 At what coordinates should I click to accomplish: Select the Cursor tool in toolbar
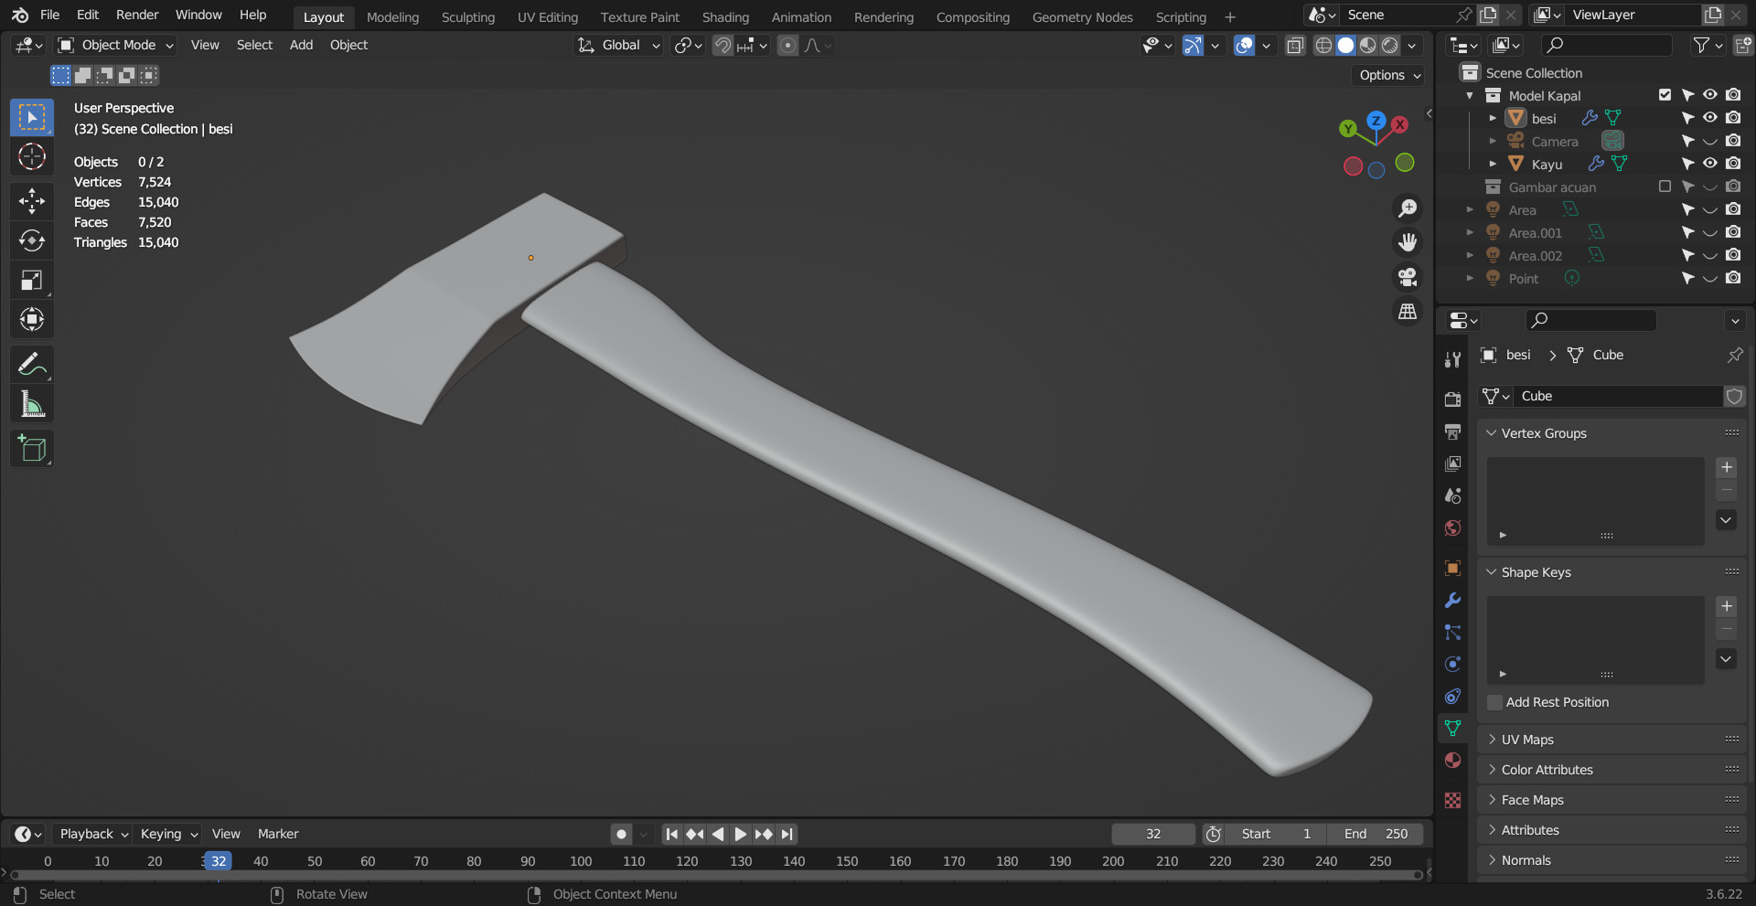32,157
